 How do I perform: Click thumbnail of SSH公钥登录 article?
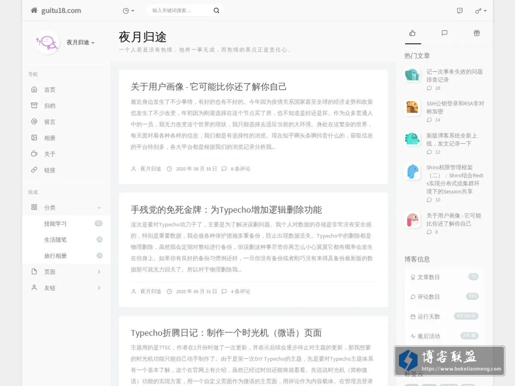[x=412, y=108]
